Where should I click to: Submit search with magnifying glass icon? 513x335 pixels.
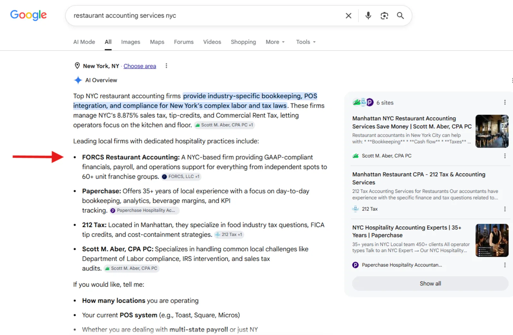tap(400, 15)
